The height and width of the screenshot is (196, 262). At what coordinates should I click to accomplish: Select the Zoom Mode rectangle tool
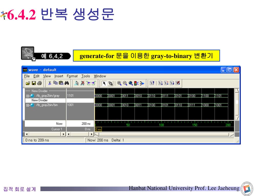[111, 83]
